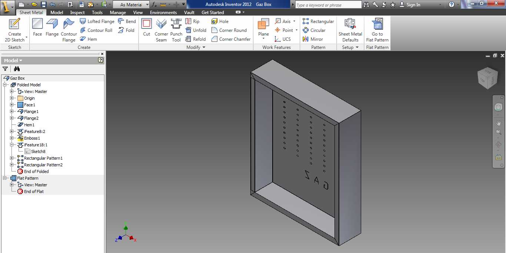Viewport: 506px width, 253px height.
Task: Open the Manage tab
Action: point(118,12)
